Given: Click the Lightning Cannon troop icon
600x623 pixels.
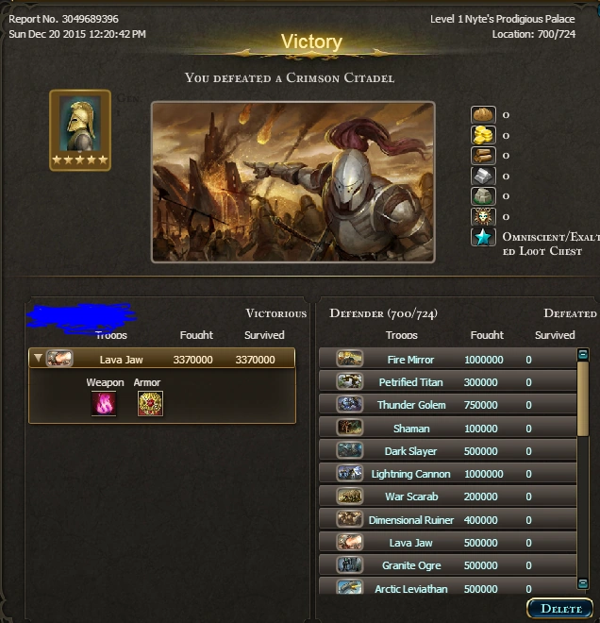Looking at the screenshot, I should tap(349, 473).
